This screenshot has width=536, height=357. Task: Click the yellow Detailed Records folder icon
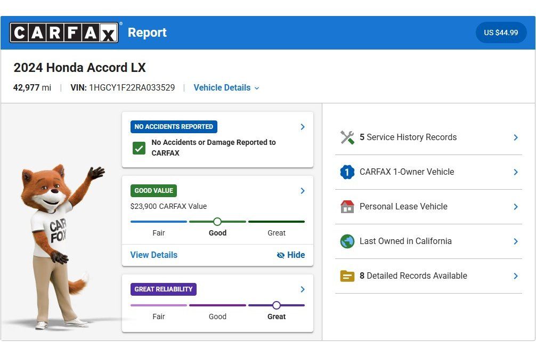[347, 276]
